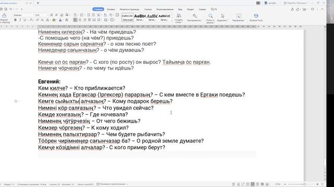Click the Redo arrow in quick access
Viewport: 334px width, 187px height.
tap(17, 9)
